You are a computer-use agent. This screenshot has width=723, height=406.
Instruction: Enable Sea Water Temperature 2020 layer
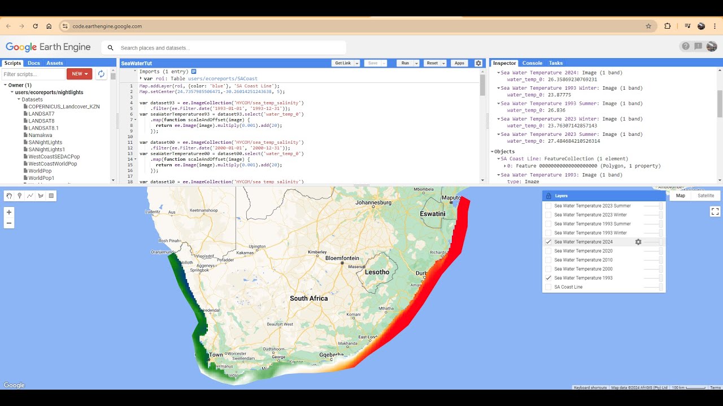(548, 251)
